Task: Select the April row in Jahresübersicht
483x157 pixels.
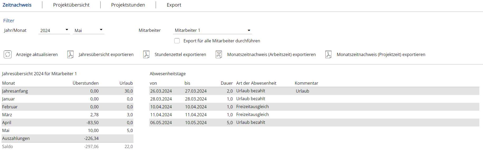Action: coord(67,123)
